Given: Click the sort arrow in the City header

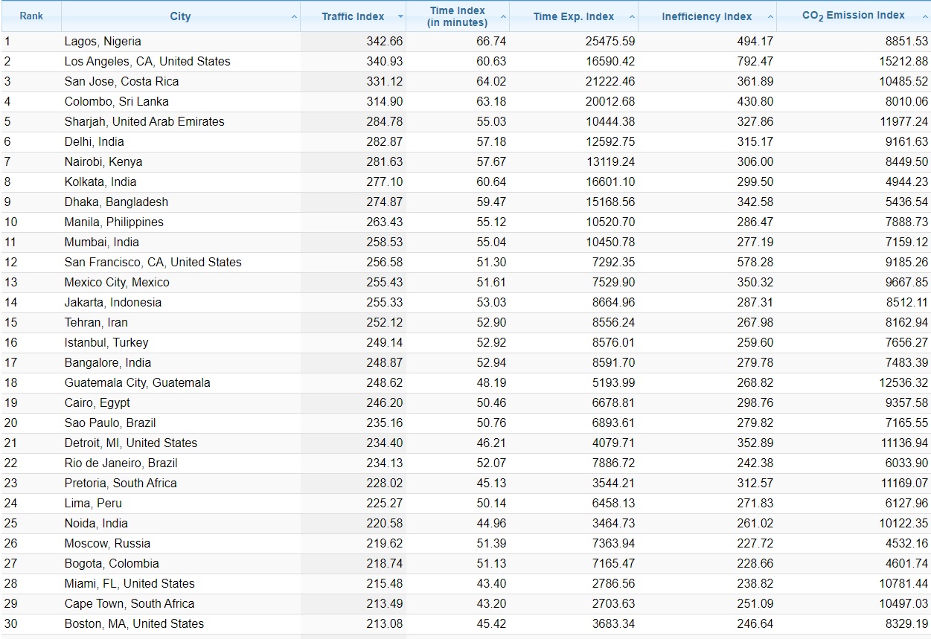Looking at the screenshot, I should pos(294,16).
